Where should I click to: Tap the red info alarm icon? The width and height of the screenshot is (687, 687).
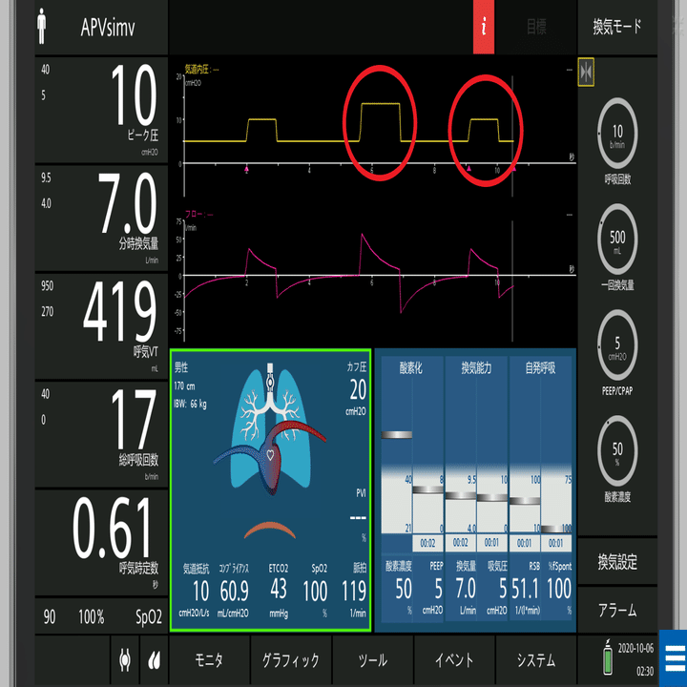[x=483, y=27]
